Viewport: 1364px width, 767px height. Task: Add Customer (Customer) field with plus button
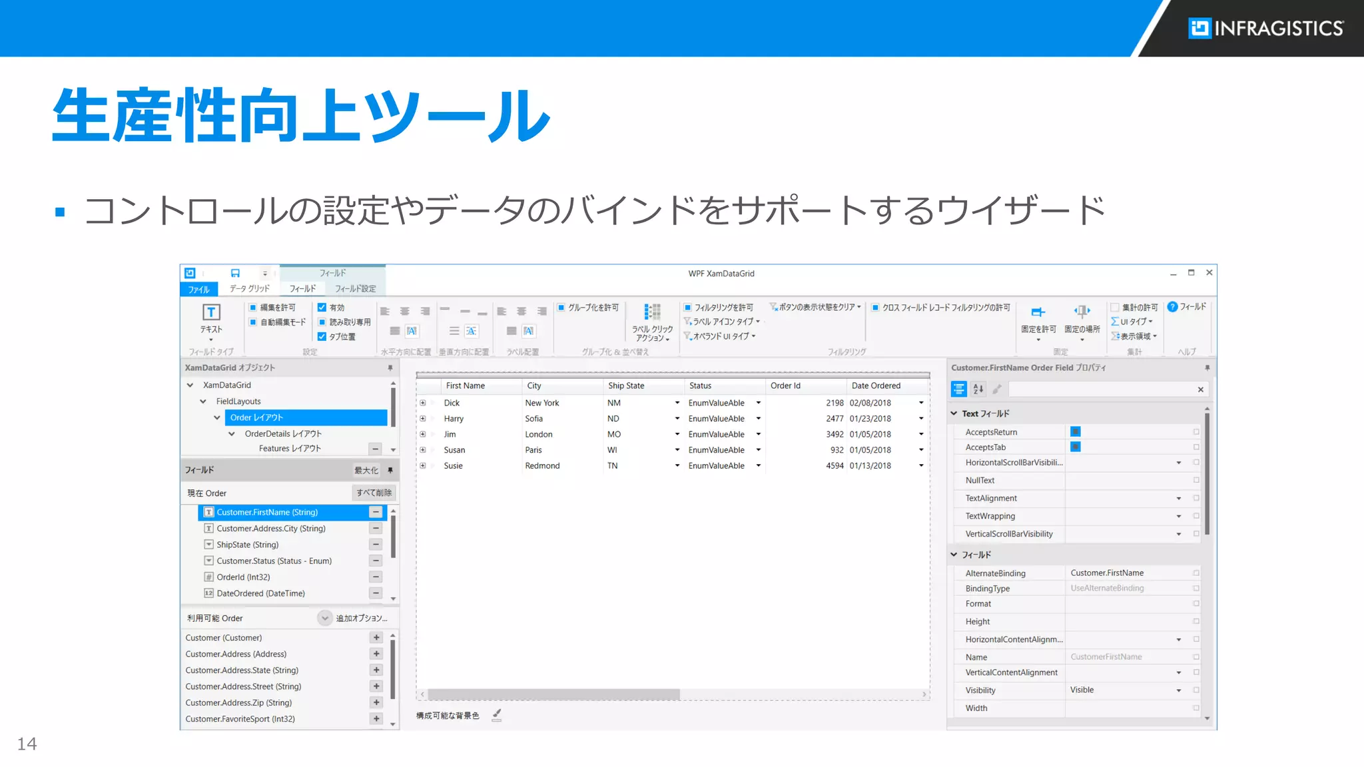376,638
